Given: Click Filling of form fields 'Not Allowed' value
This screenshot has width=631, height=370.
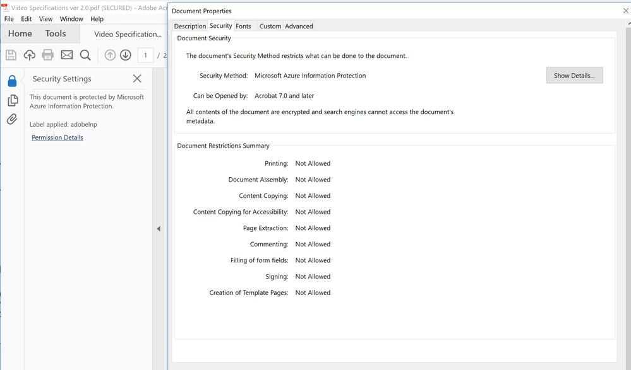Looking at the screenshot, I should click(x=313, y=260).
